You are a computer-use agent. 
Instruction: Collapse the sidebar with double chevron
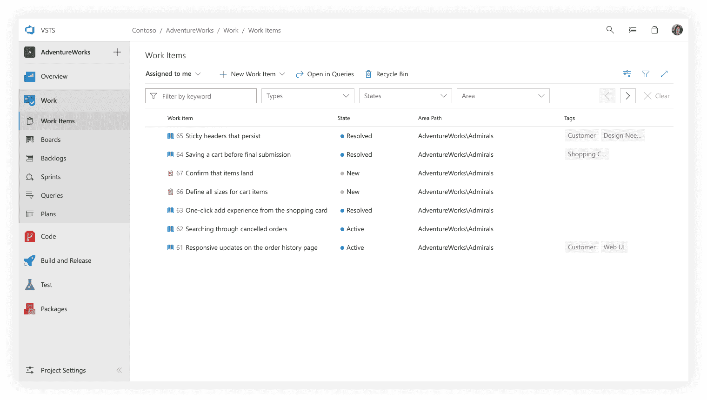pos(119,370)
